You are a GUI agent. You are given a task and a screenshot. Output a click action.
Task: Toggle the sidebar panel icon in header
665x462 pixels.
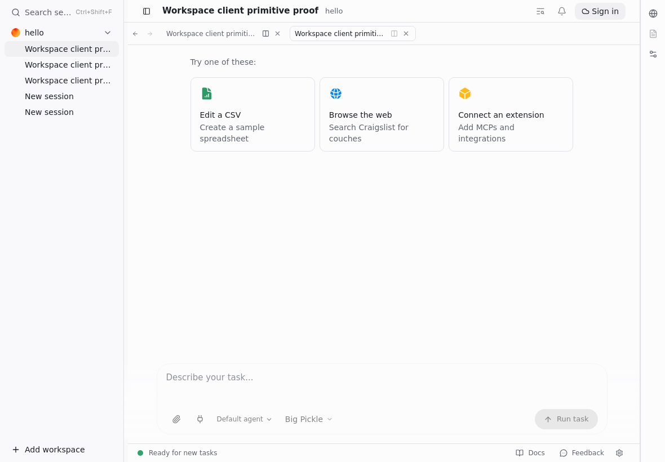[x=147, y=11]
